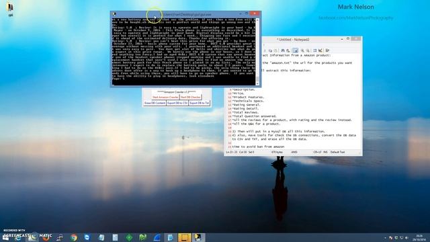Open Windows Start button on taskbar

(x=5, y=237)
